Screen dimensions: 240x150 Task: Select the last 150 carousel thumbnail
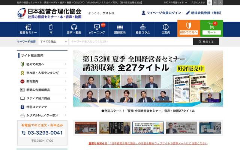pos(210,128)
